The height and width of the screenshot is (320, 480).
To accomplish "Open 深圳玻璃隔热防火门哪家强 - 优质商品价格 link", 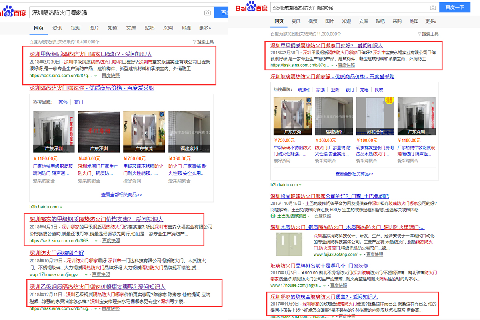I will [x=332, y=77].
